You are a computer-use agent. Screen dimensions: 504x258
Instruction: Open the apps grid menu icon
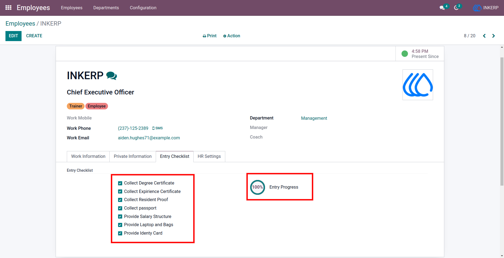tap(8, 8)
